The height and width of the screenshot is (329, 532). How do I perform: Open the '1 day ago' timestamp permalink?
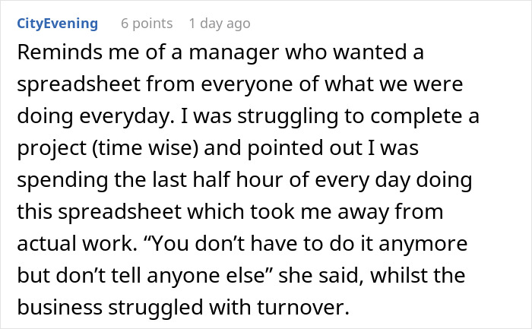(x=220, y=24)
